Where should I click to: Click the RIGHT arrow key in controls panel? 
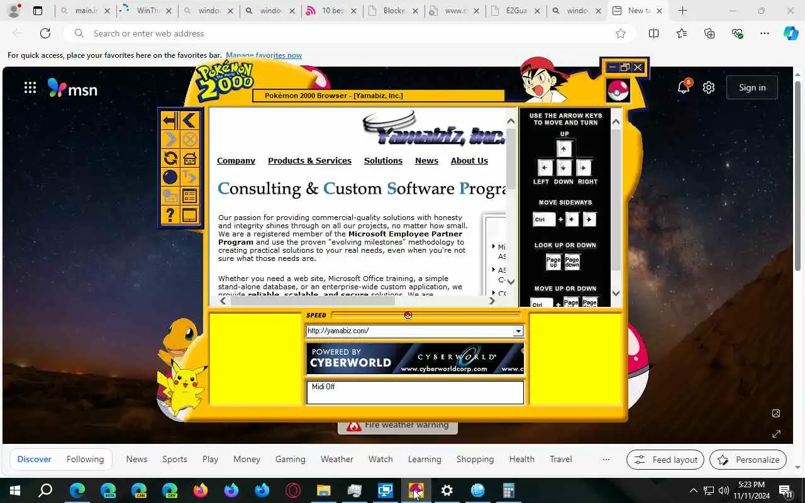(584, 168)
